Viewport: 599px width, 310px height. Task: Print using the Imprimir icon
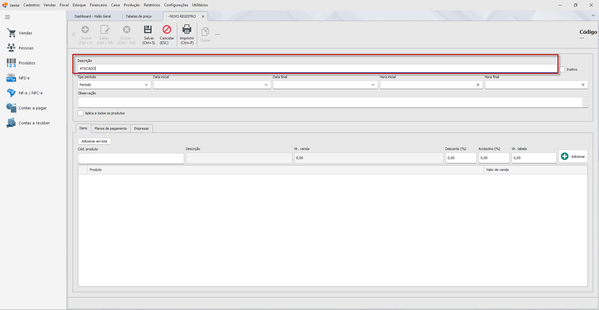pos(186,30)
